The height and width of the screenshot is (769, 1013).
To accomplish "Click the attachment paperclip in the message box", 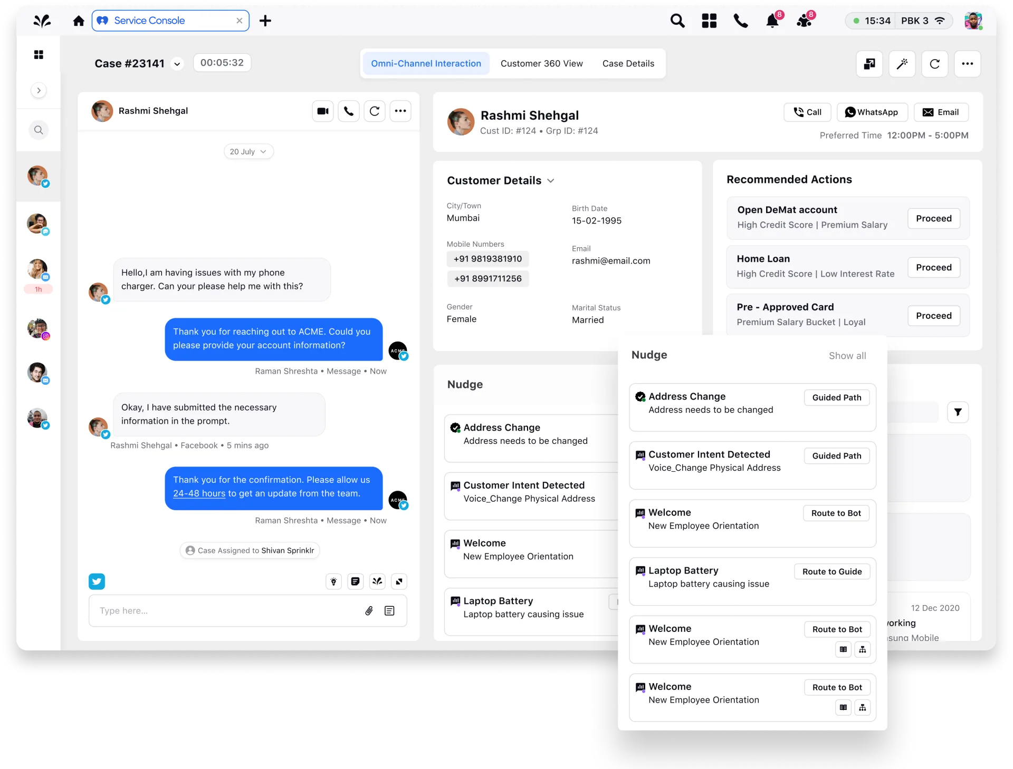I will pyautogui.click(x=369, y=611).
